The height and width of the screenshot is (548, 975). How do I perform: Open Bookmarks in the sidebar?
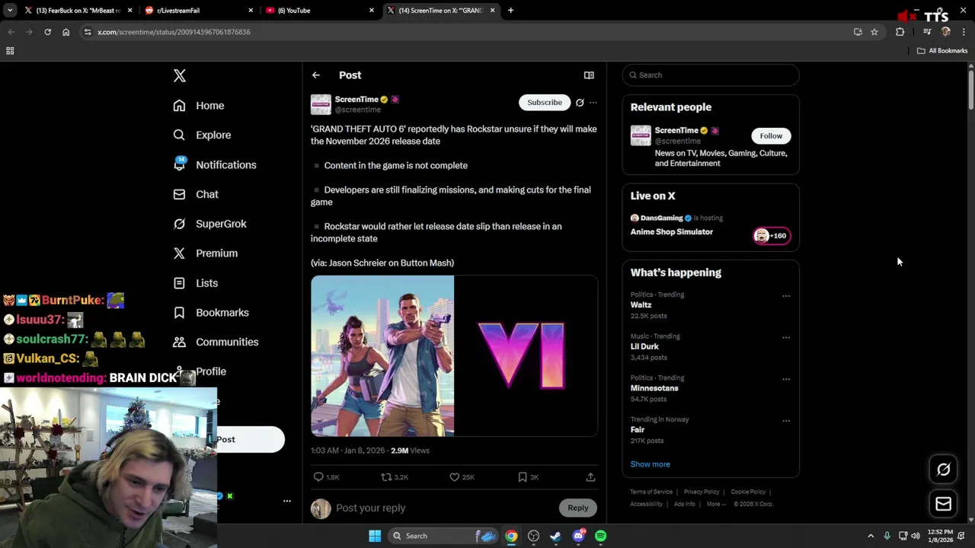[x=211, y=313]
